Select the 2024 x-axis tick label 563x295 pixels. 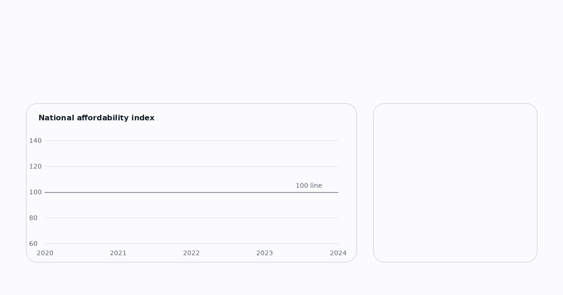[338, 253]
